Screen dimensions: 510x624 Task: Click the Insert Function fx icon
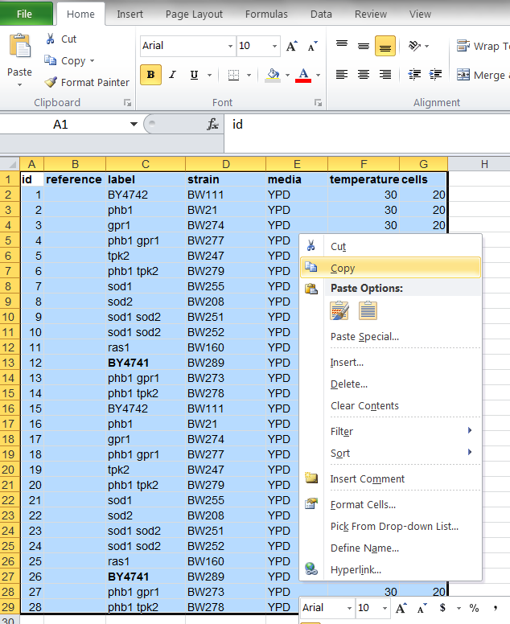pos(212,125)
